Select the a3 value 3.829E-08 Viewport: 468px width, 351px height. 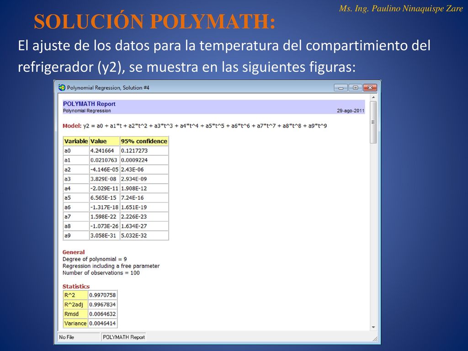tap(105, 179)
